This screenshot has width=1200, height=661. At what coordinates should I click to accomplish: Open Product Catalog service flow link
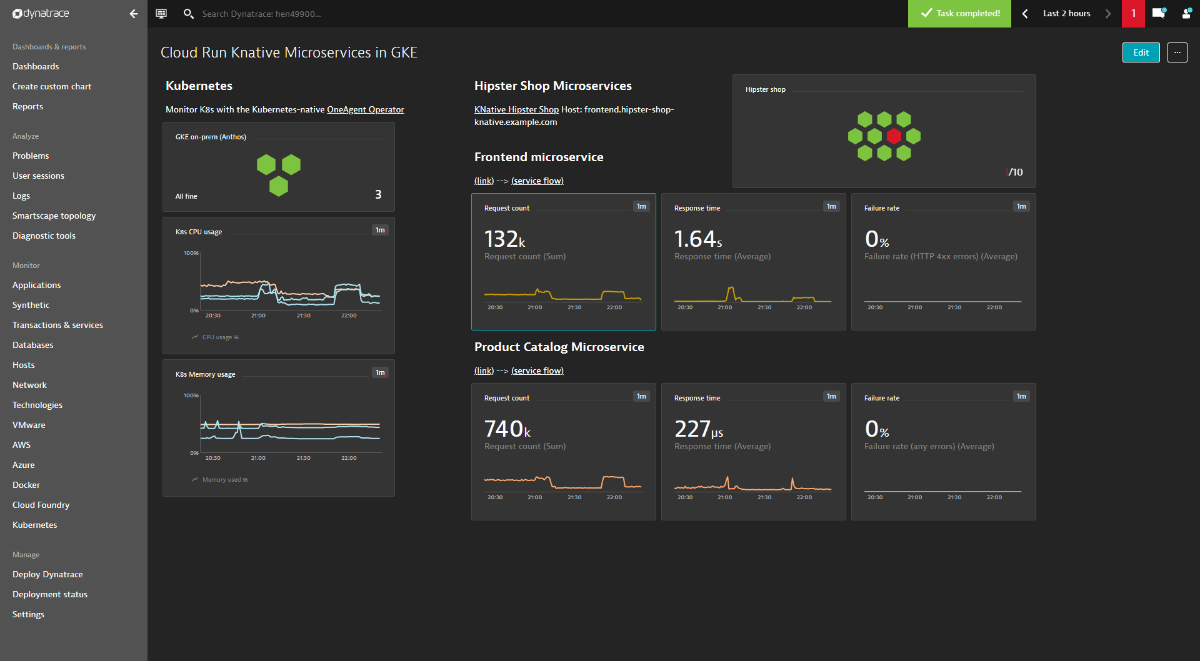(537, 370)
